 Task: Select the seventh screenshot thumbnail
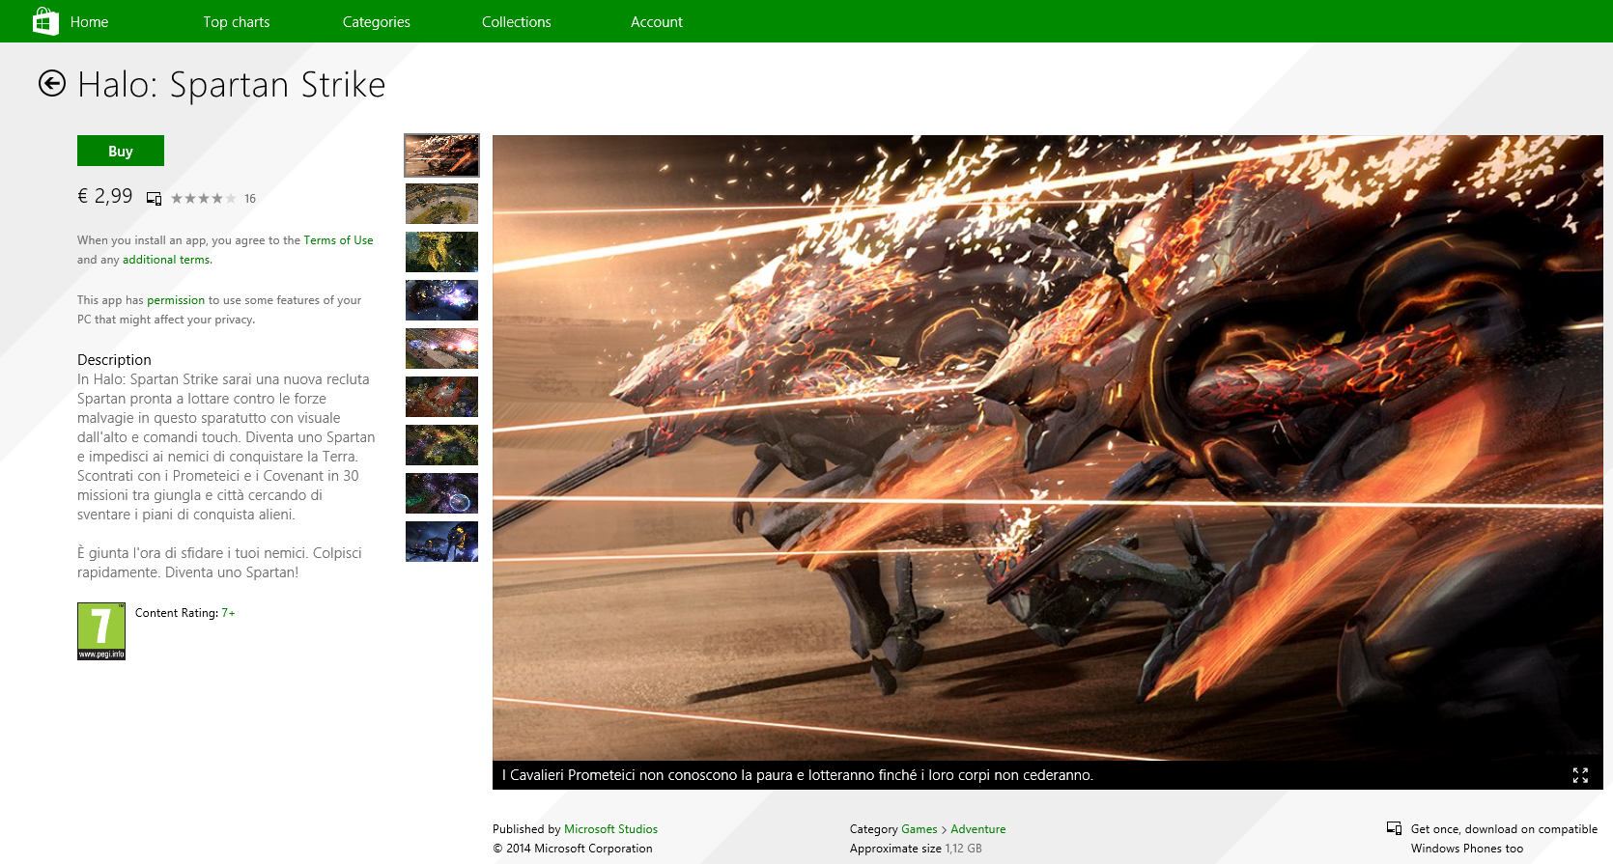[x=441, y=445]
